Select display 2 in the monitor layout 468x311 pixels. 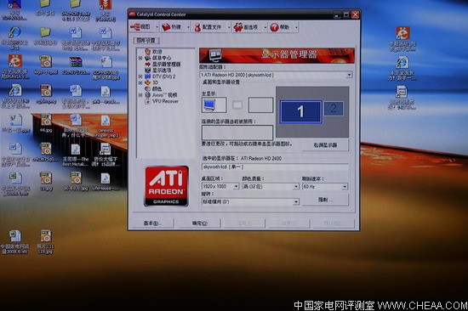[x=334, y=109]
